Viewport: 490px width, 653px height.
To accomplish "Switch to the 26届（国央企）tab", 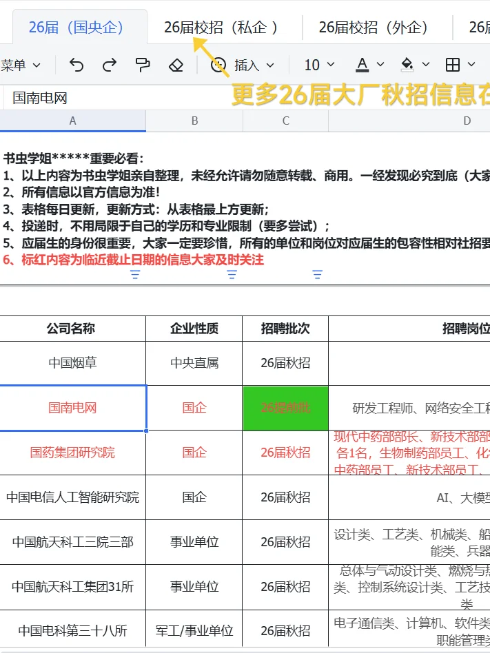I will tap(79, 28).
